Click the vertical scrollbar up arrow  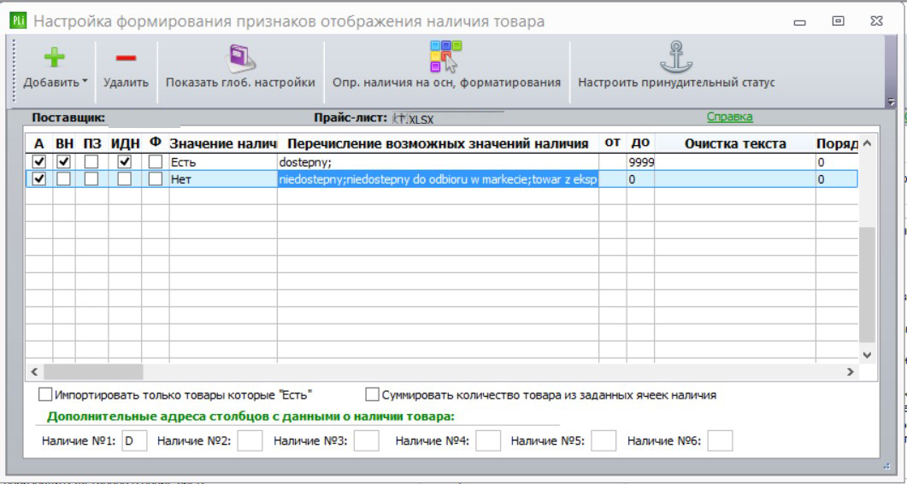point(867,143)
